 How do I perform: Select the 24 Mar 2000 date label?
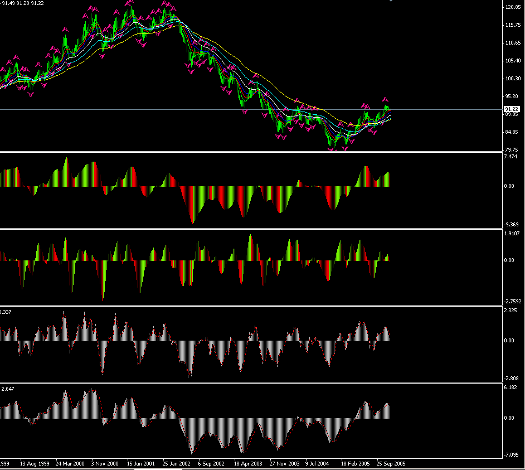click(70, 464)
